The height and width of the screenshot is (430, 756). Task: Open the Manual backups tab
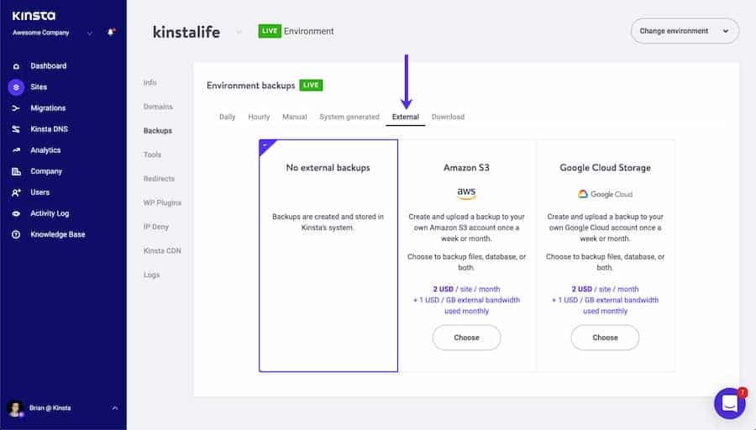coord(295,117)
